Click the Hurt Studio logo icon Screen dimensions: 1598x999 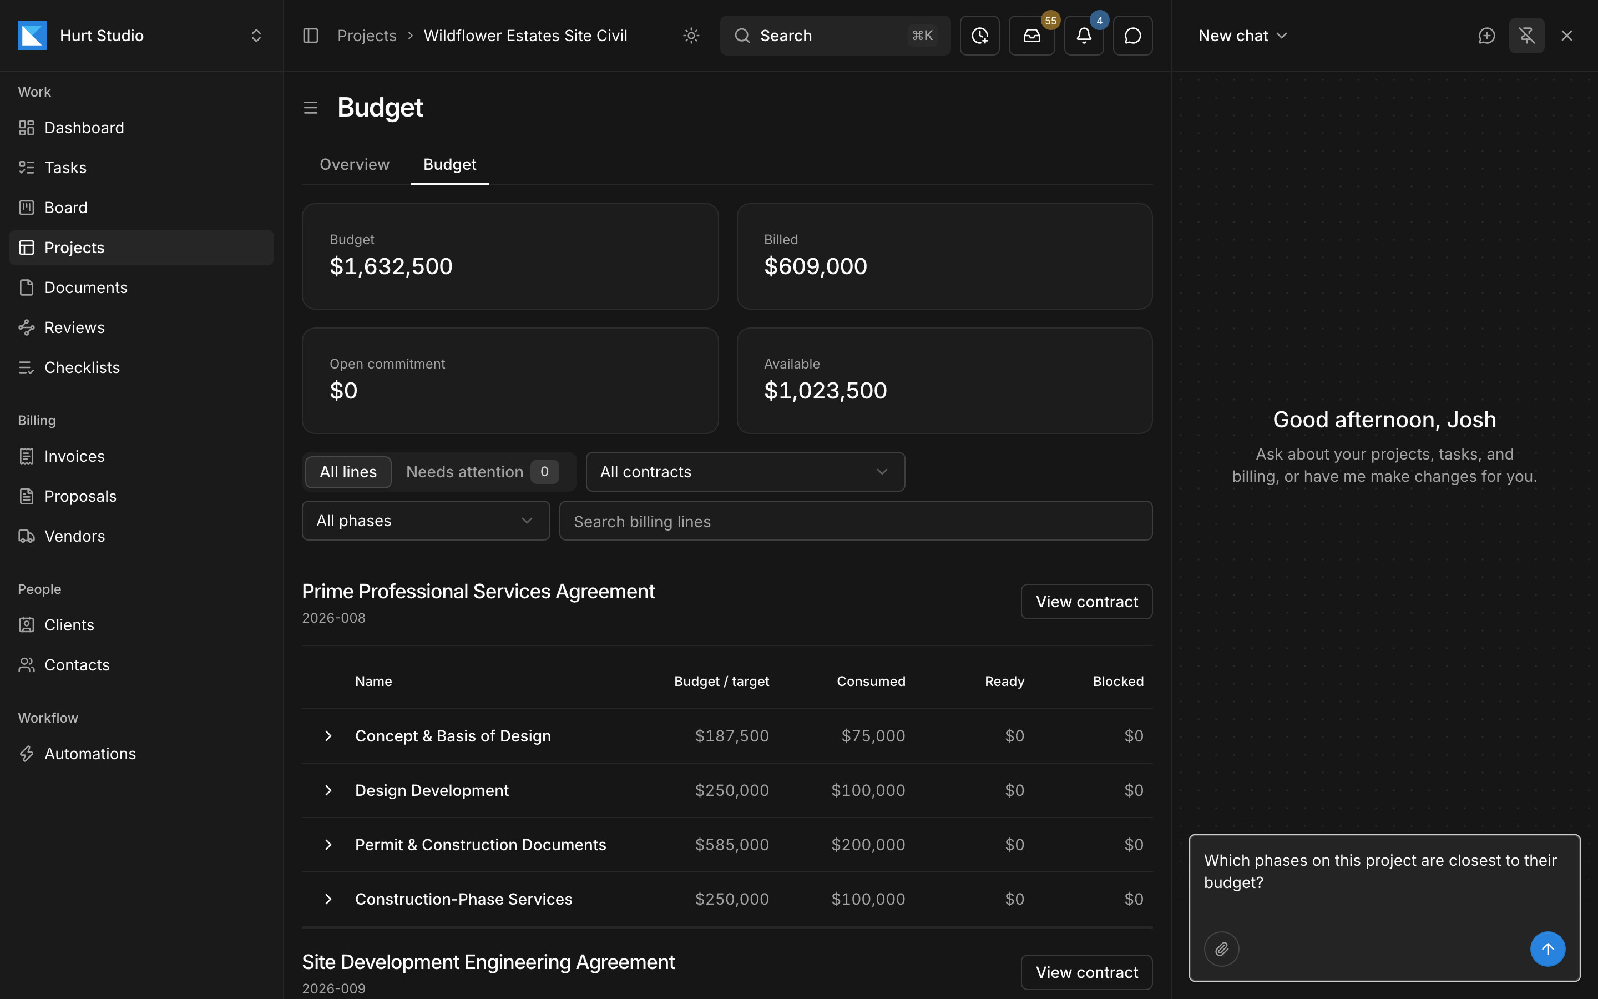pos(32,36)
